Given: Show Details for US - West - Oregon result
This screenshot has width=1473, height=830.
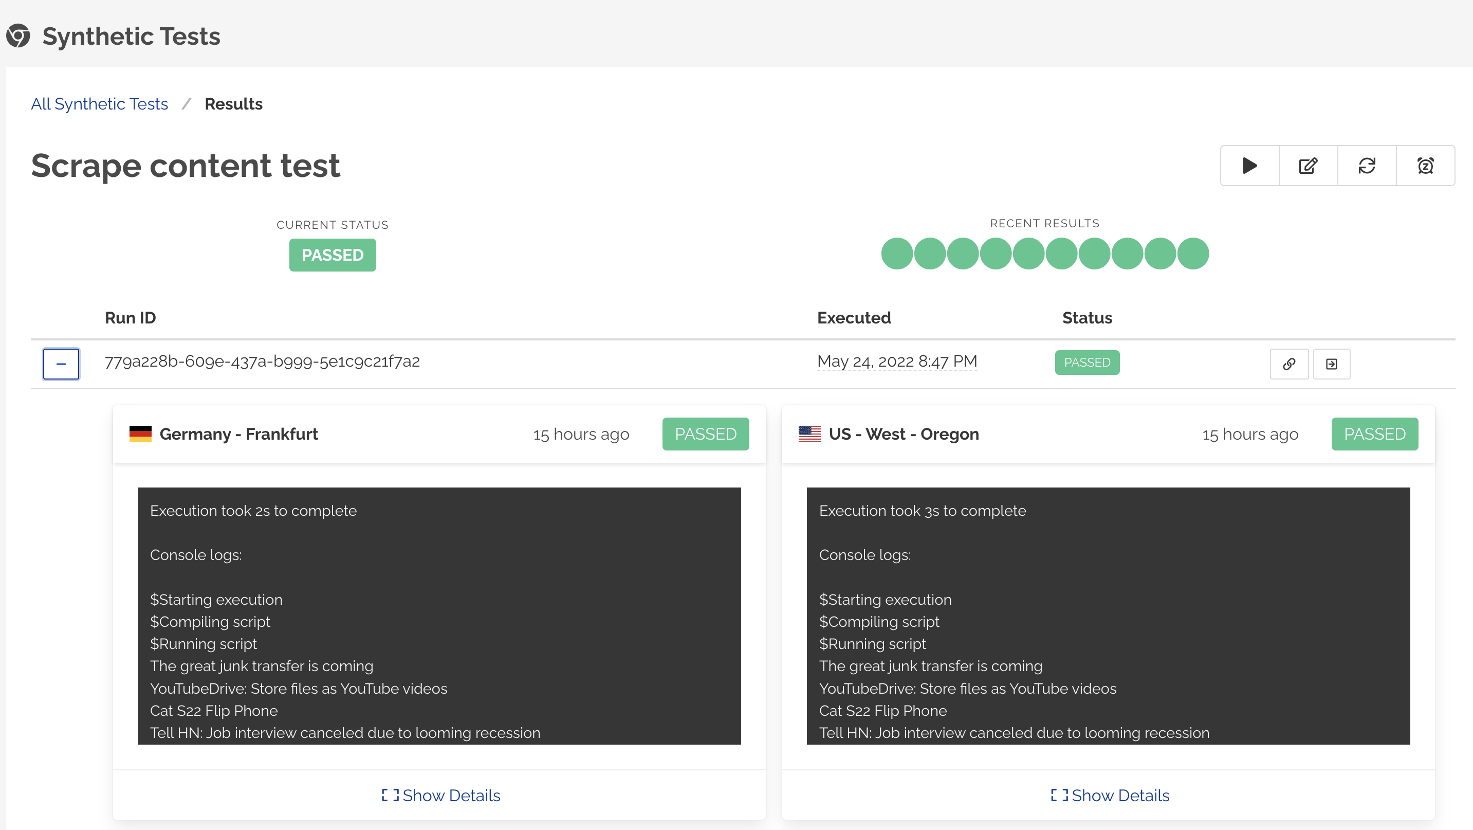Looking at the screenshot, I should 1109,795.
